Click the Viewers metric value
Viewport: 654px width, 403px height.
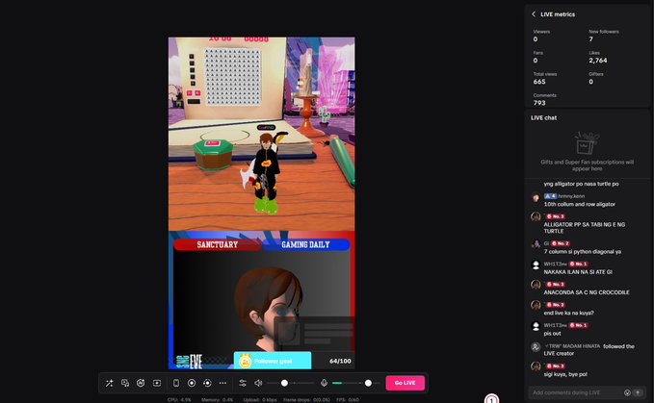[536, 39]
